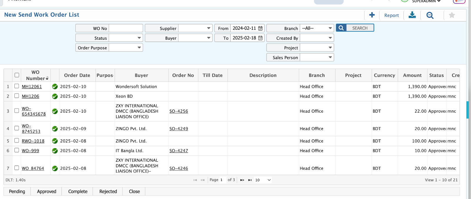Screen dimensions: 471x199
Task: Open the Order Purpose dropdown
Action: click(x=126, y=48)
